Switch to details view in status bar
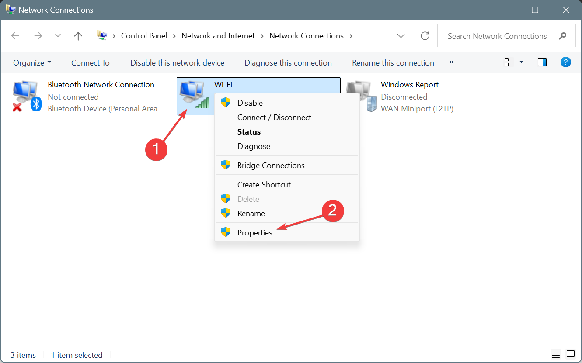Image resolution: width=582 pixels, height=363 pixels. point(556,354)
